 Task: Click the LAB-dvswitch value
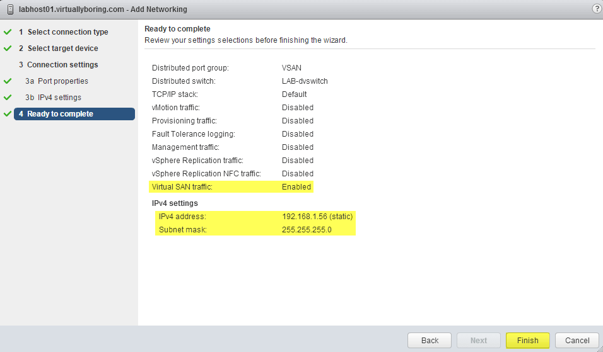click(x=305, y=81)
